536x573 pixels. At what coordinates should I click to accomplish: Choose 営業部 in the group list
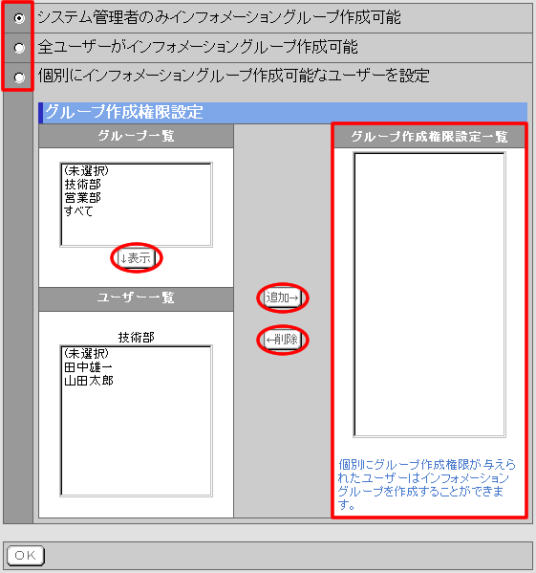83,198
